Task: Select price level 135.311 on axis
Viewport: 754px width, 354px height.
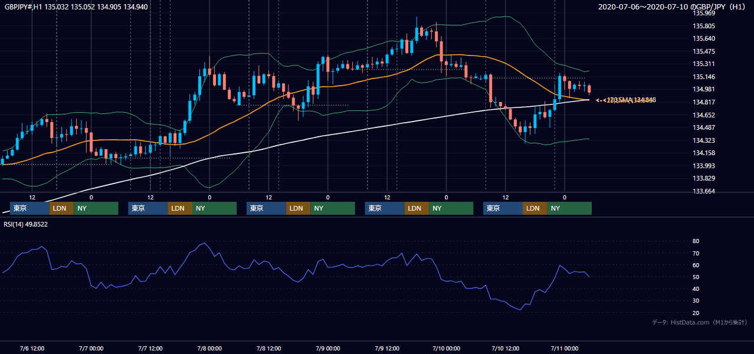Action: coord(704,64)
